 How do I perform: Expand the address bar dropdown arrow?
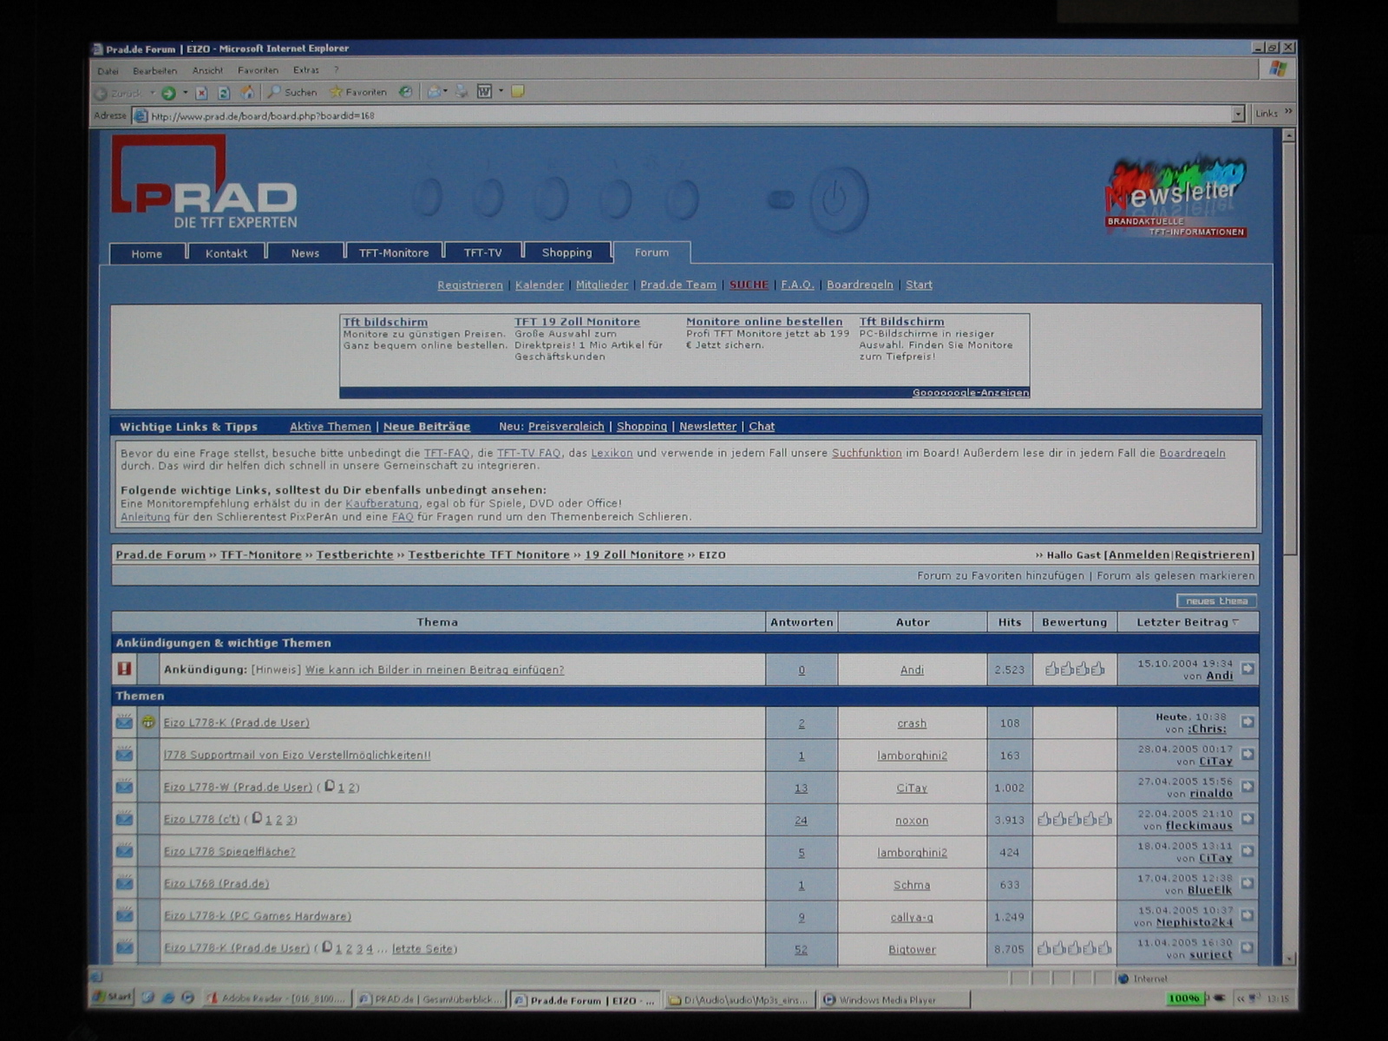coord(1238,115)
